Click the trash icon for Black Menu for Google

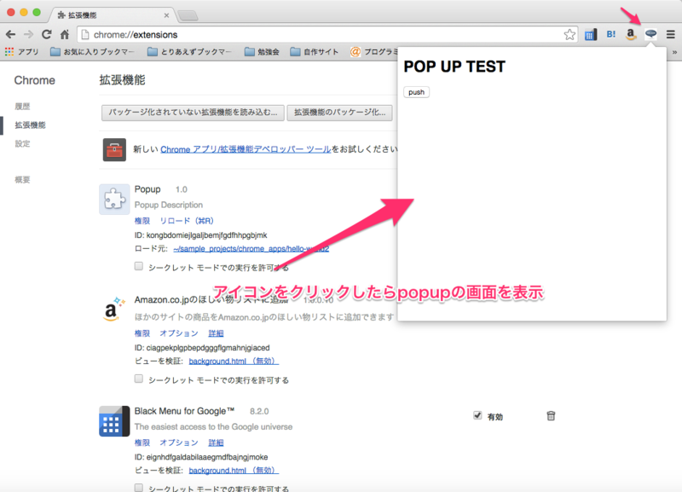click(x=551, y=416)
